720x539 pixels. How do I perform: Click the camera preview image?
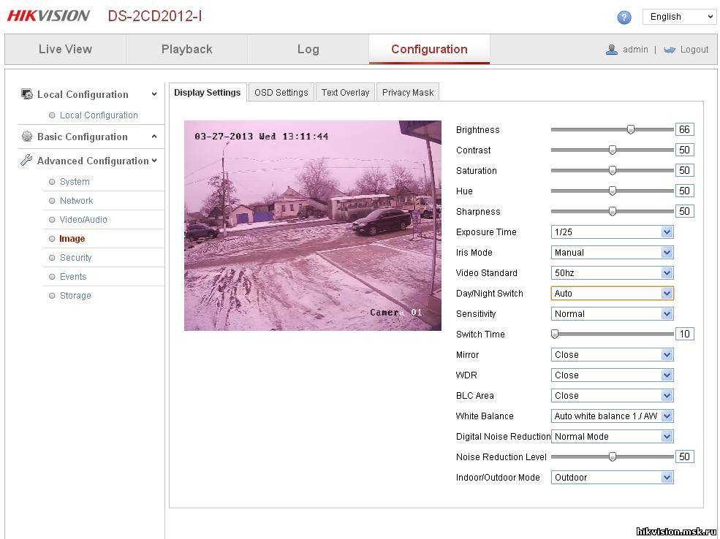313,226
